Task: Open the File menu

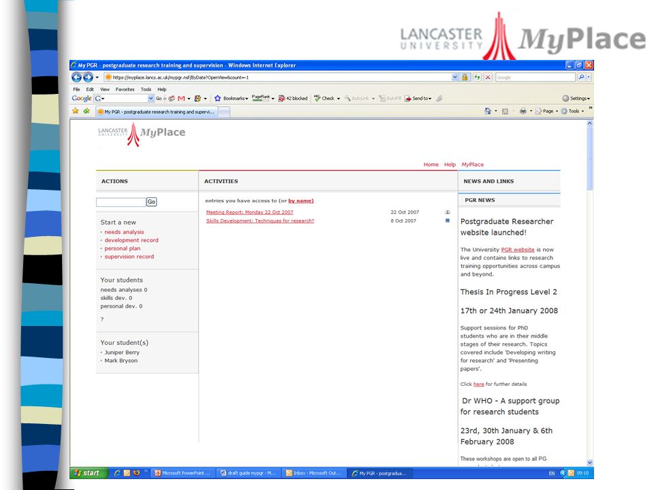Action: 76,89
